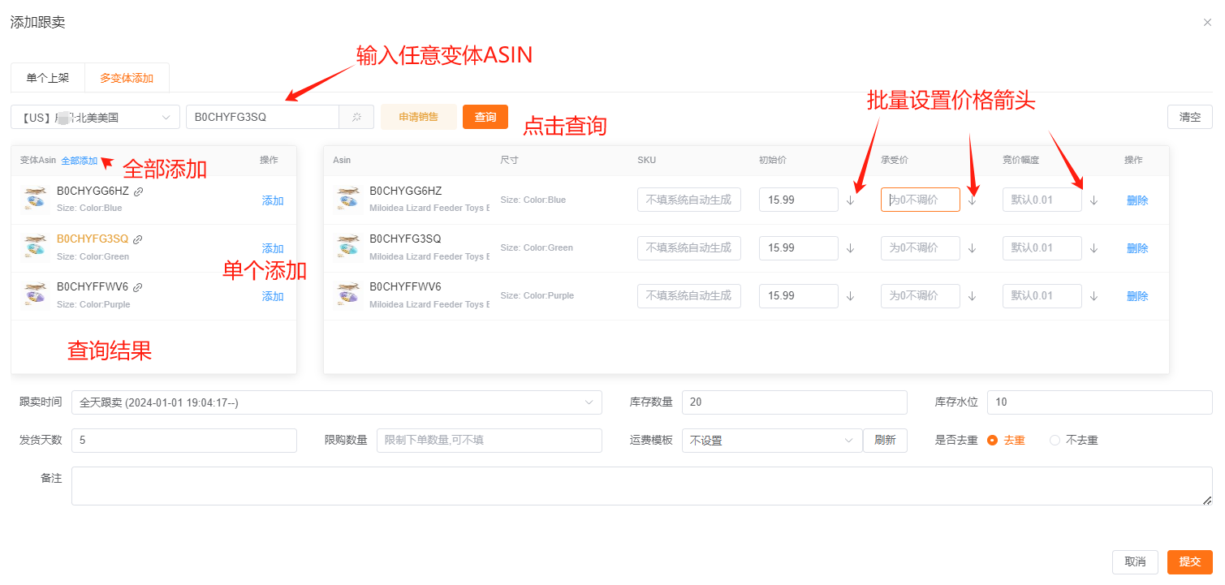
Task: Click down arrow beside Blue row accepted price
Action: (972, 200)
